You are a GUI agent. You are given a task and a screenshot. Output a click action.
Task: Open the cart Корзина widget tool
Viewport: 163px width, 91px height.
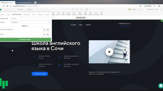(x=90, y=13)
